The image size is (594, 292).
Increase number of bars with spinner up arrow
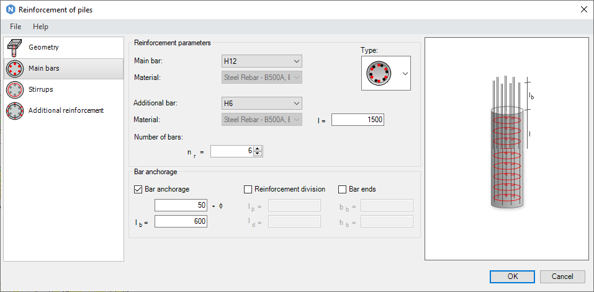pos(258,148)
